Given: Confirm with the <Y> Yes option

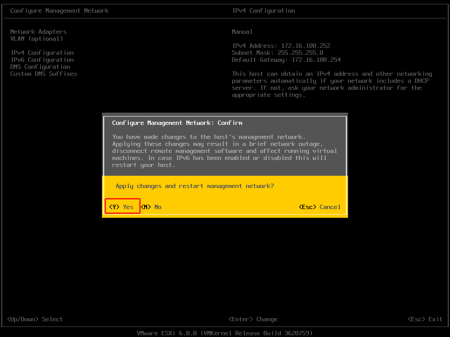Looking at the screenshot, I should point(122,207).
